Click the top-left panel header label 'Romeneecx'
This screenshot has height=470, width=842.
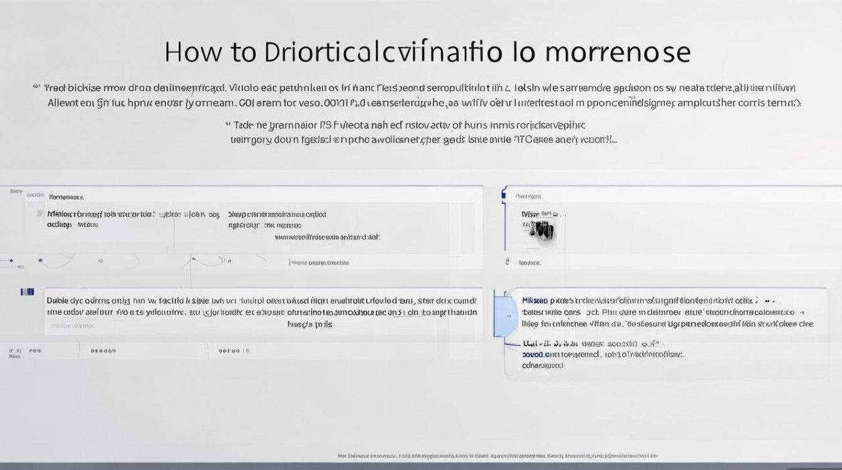point(66,196)
